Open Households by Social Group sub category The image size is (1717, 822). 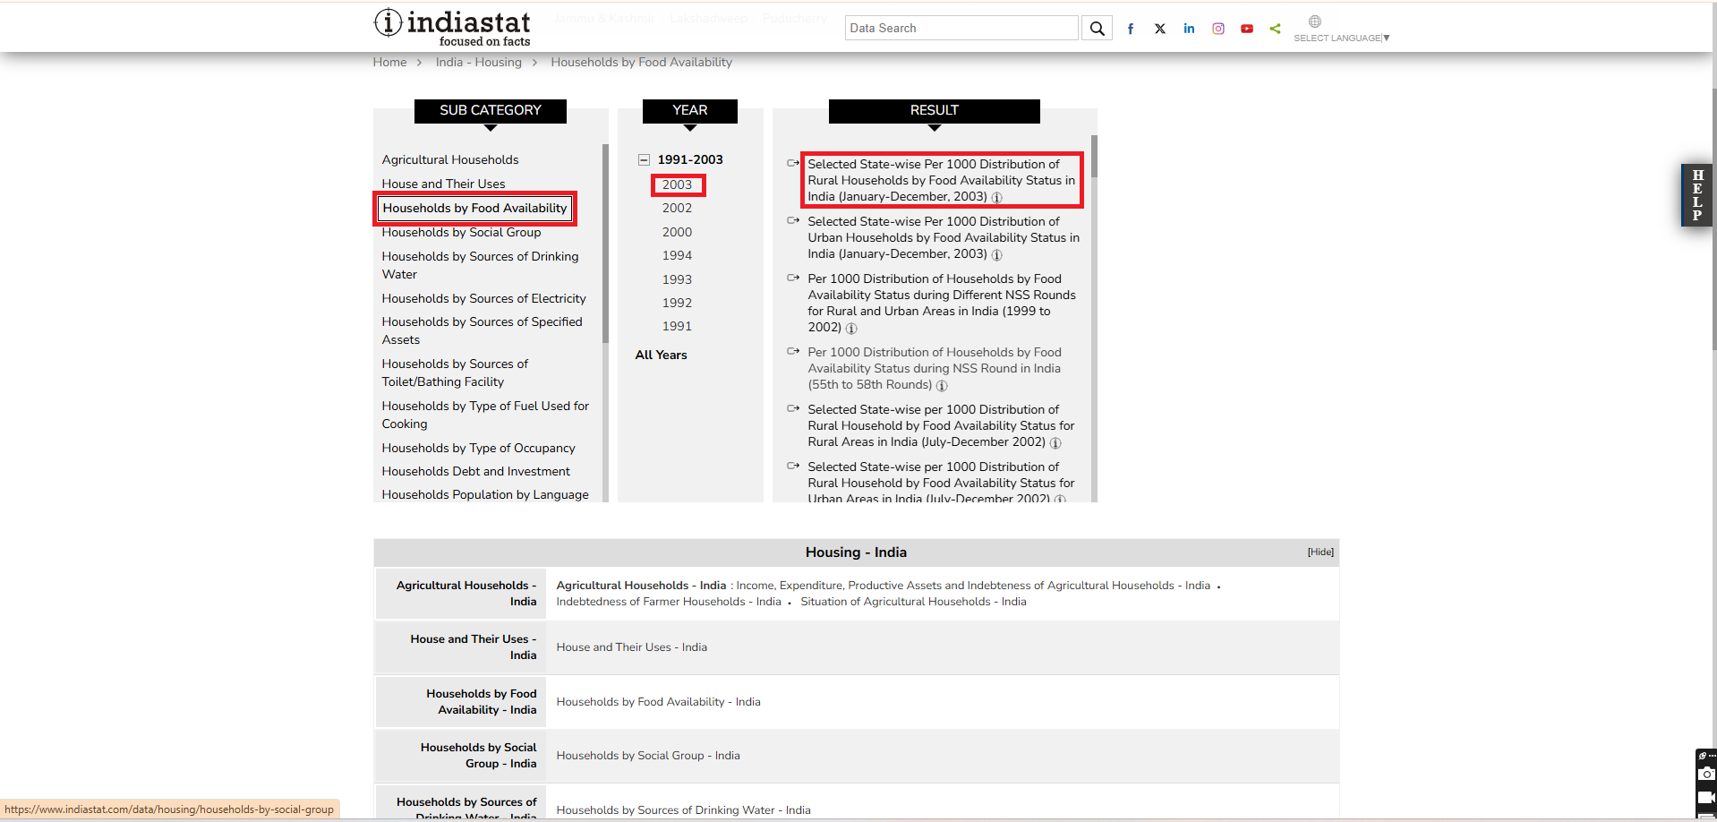[461, 232]
